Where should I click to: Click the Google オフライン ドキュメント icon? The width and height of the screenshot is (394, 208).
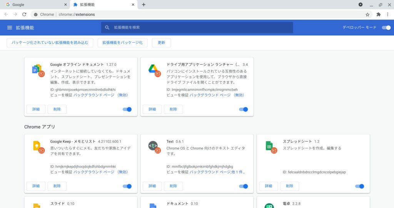click(x=38, y=70)
